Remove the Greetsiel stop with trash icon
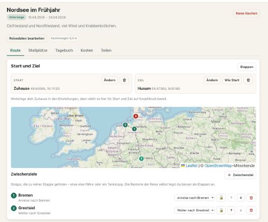This screenshot has width=268, height=222. 251,210
